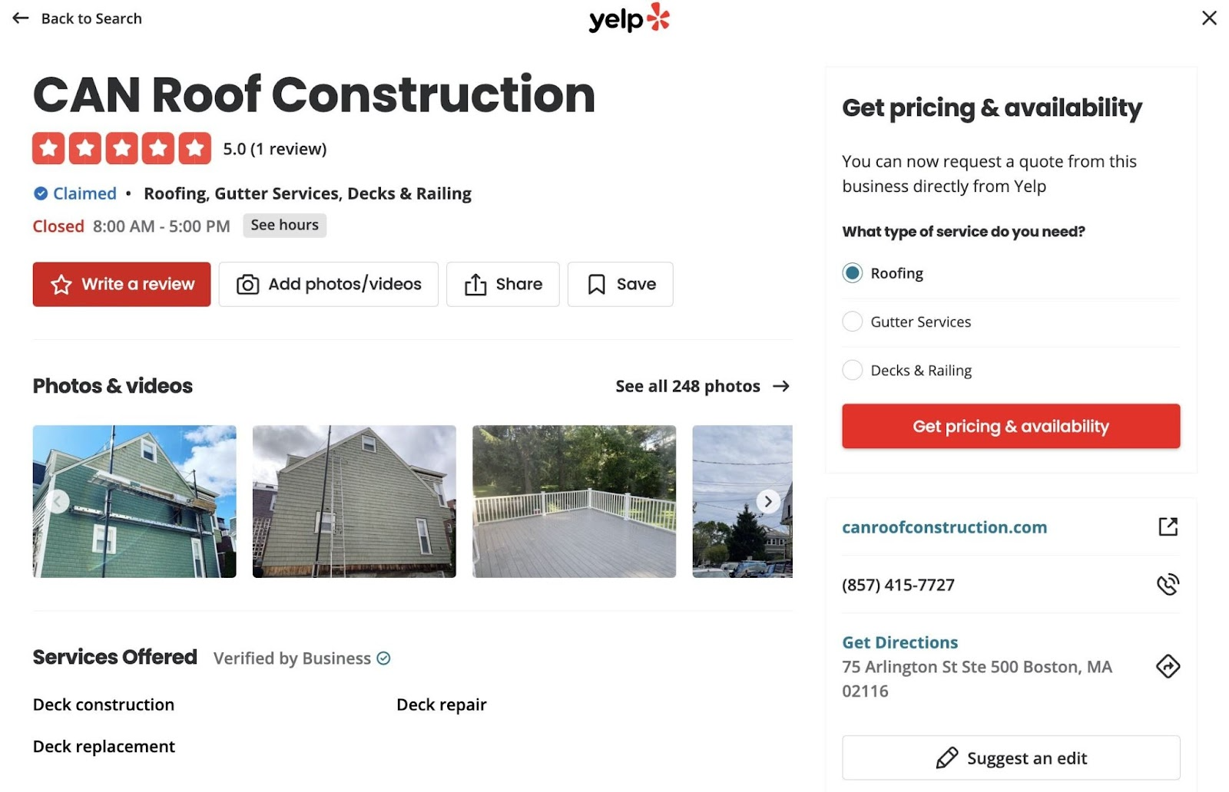Open the Roofing category link

(x=174, y=193)
